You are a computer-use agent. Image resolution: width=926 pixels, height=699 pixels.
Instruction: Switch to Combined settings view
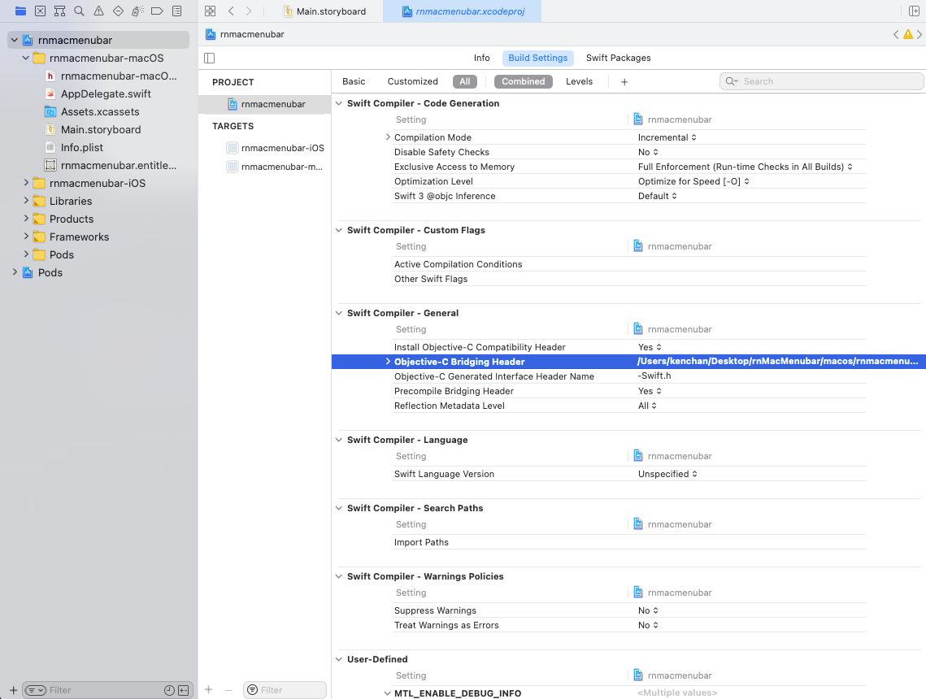(524, 81)
